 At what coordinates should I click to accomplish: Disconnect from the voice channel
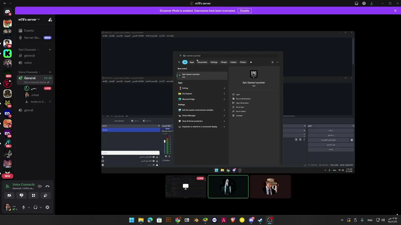(47, 187)
